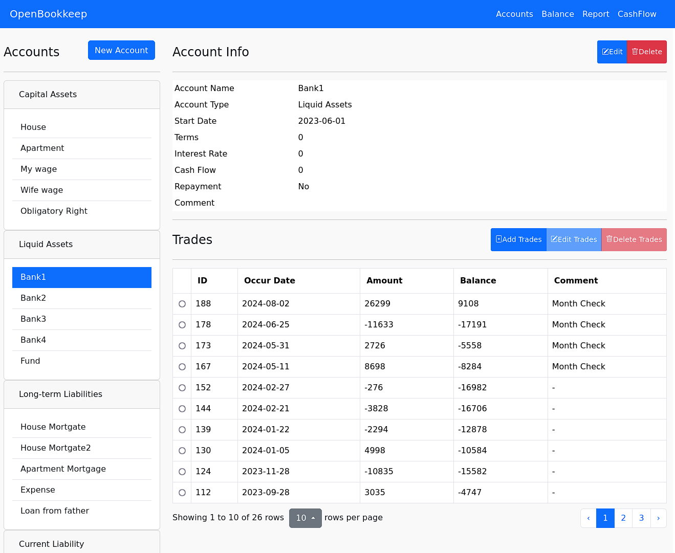The width and height of the screenshot is (675, 553).
Task: Click the Edit Trades button
Action: [574, 239]
